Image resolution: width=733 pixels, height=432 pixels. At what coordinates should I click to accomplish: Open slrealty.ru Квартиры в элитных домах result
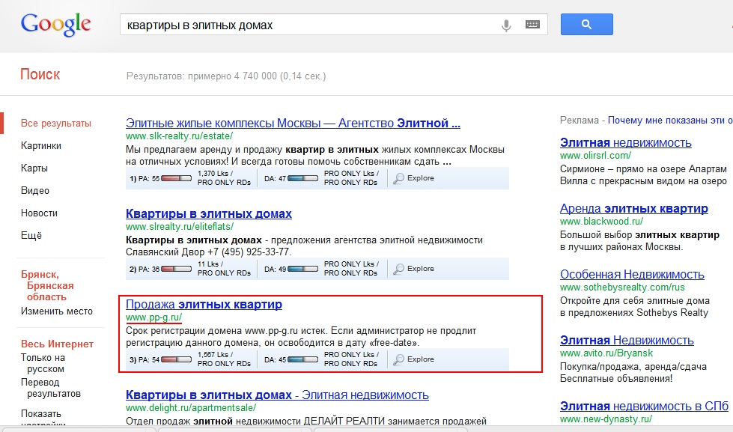point(208,214)
